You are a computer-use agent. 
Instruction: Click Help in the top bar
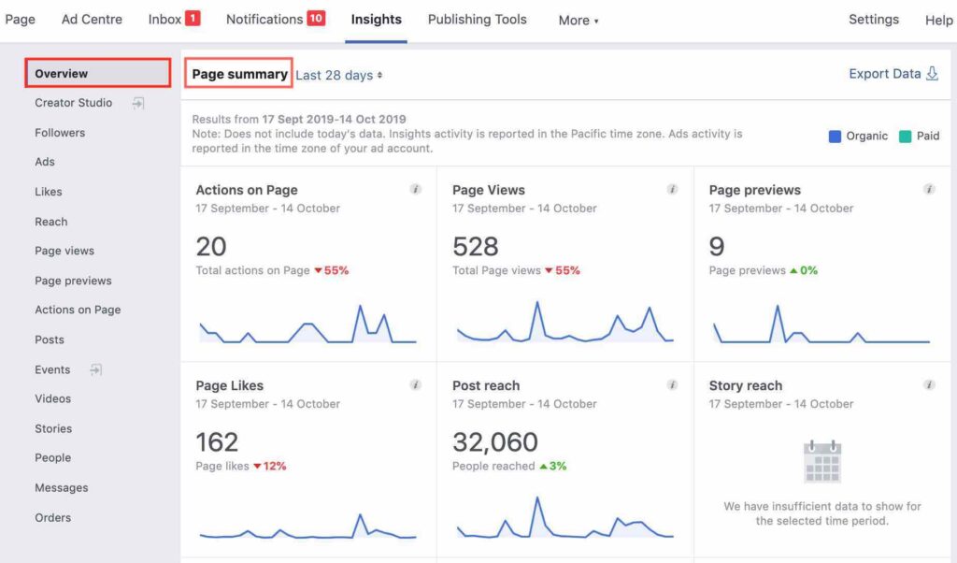point(938,21)
